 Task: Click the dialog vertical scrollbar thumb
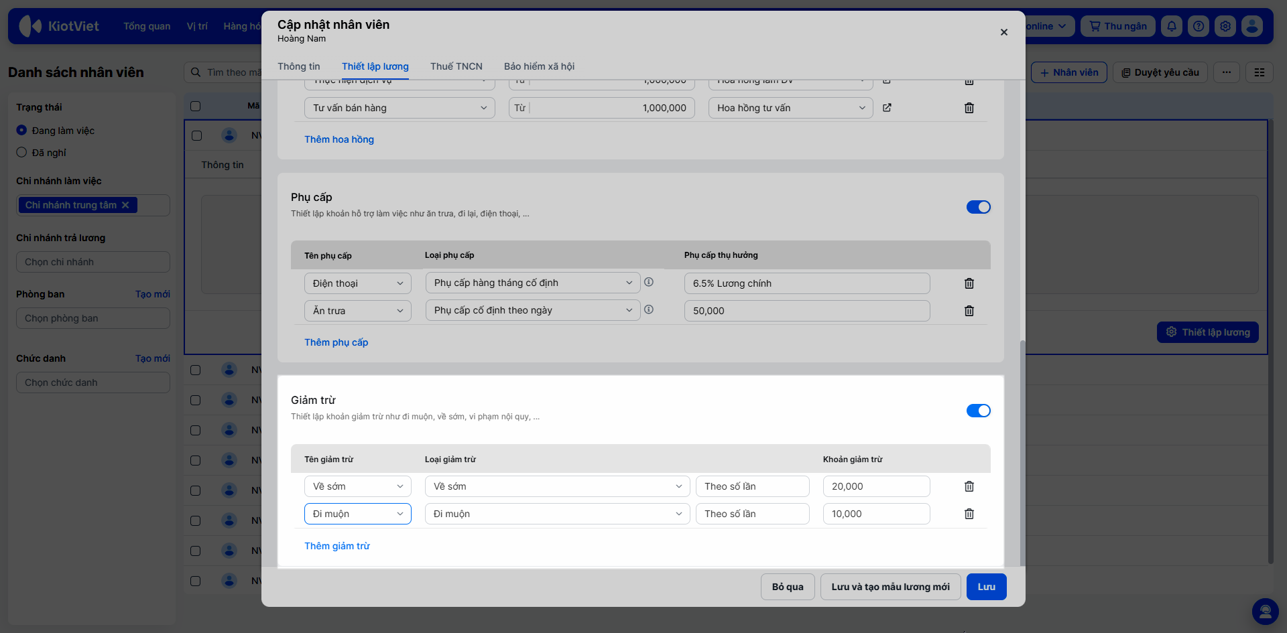1022,452
